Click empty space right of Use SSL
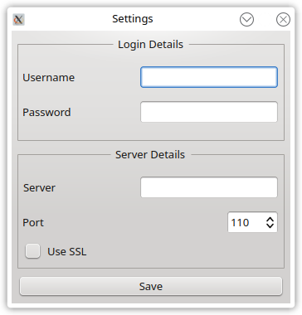This screenshot has width=302, height=315. 183,251
